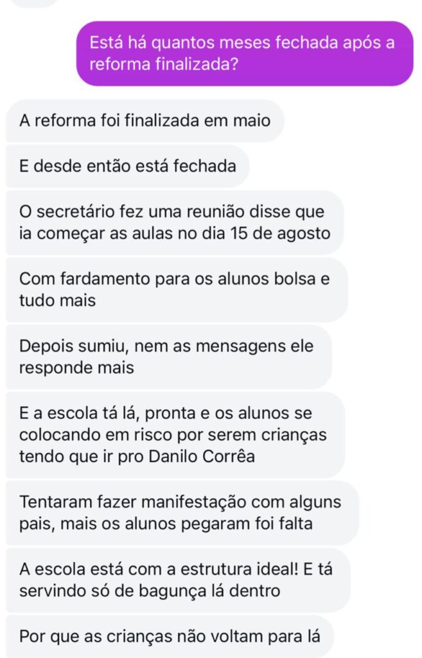Tap the message about the secretário's reunião
Image resolution: width=422 pixels, height=658 pixels.
175,222
